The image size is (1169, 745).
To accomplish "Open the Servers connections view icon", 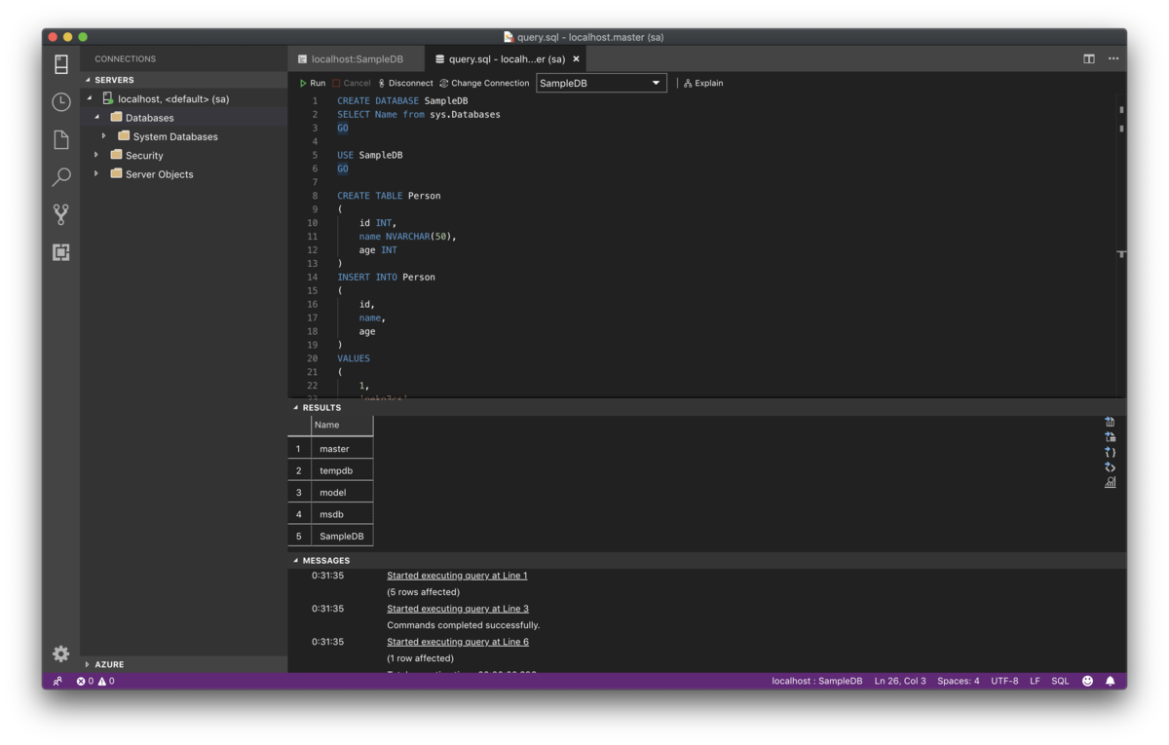I will [x=60, y=64].
